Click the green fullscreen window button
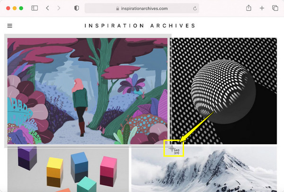The width and height of the screenshot is (284, 192). click(x=21, y=8)
